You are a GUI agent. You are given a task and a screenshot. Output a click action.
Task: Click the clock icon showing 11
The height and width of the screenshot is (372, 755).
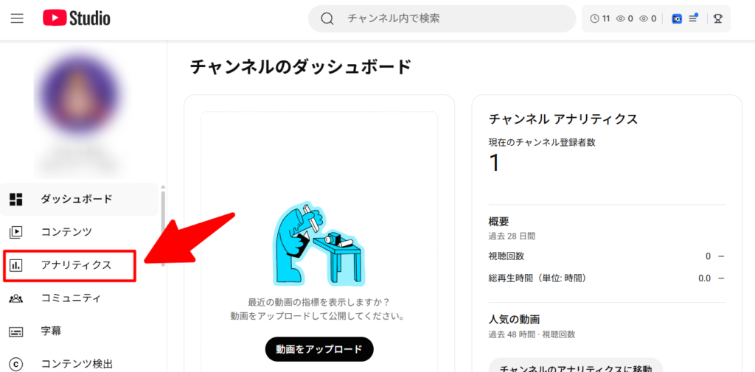pyautogui.click(x=600, y=18)
